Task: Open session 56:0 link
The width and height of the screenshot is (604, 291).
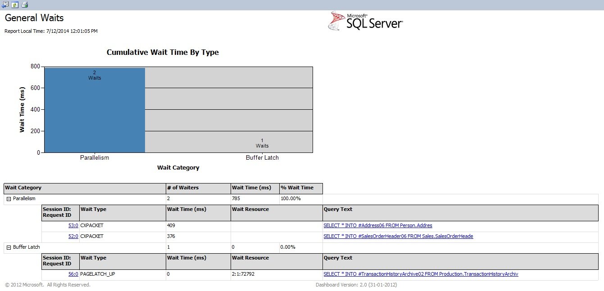Action: [73, 274]
